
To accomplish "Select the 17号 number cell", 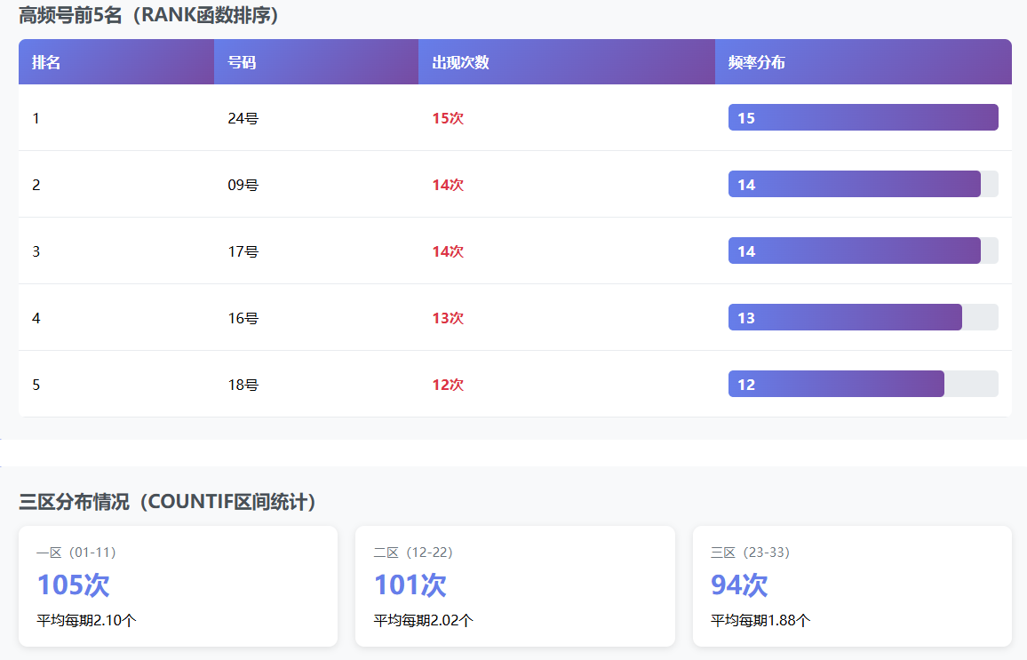I will (243, 251).
